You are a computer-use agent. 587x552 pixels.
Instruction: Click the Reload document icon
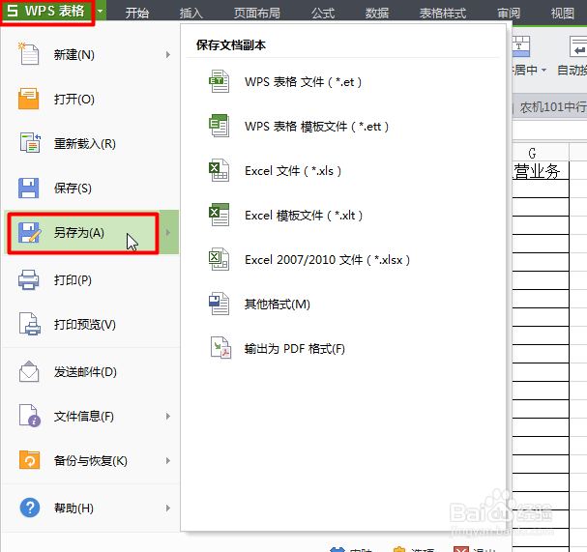[30, 143]
